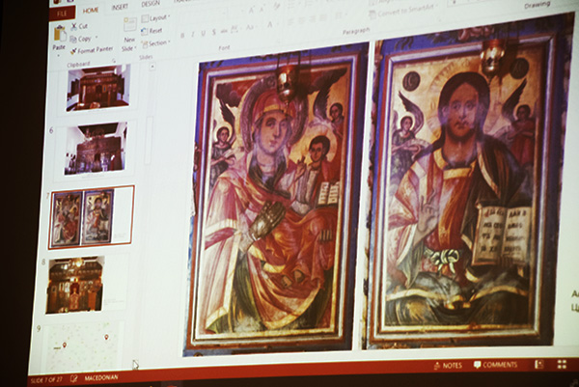Toggle Underline formatting
This screenshot has height=387, width=579.
pos(203,33)
